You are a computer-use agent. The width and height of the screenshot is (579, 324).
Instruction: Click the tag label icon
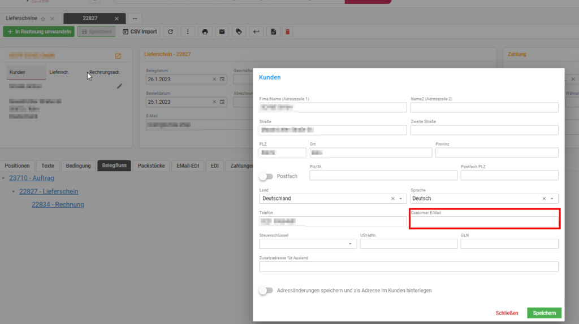tap(239, 32)
